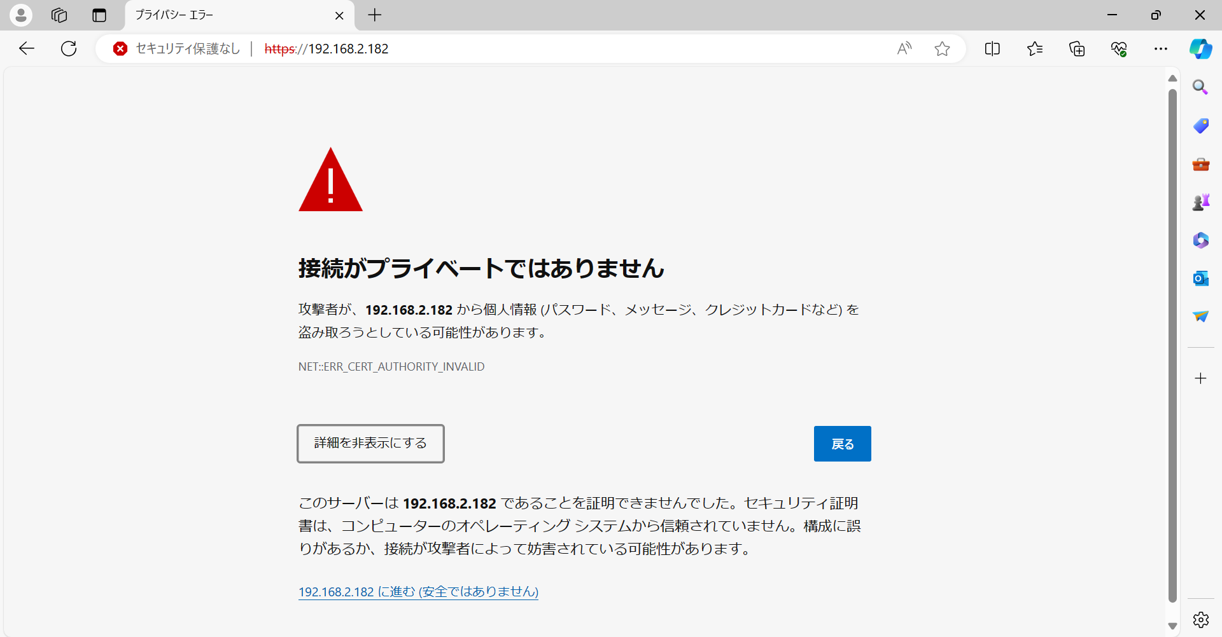Image resolution: width=1222 pixels, height=637 pixels.
Task: Open Drop from the sidebar
Action: pos(1200,317)
